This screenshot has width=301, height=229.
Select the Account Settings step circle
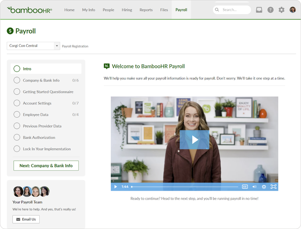tap(17, 103)
